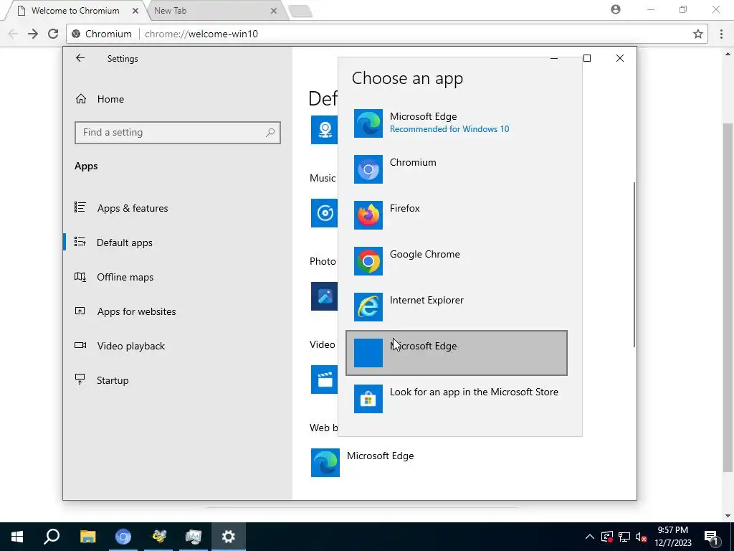Open Video playback settings

pos(178,346)
